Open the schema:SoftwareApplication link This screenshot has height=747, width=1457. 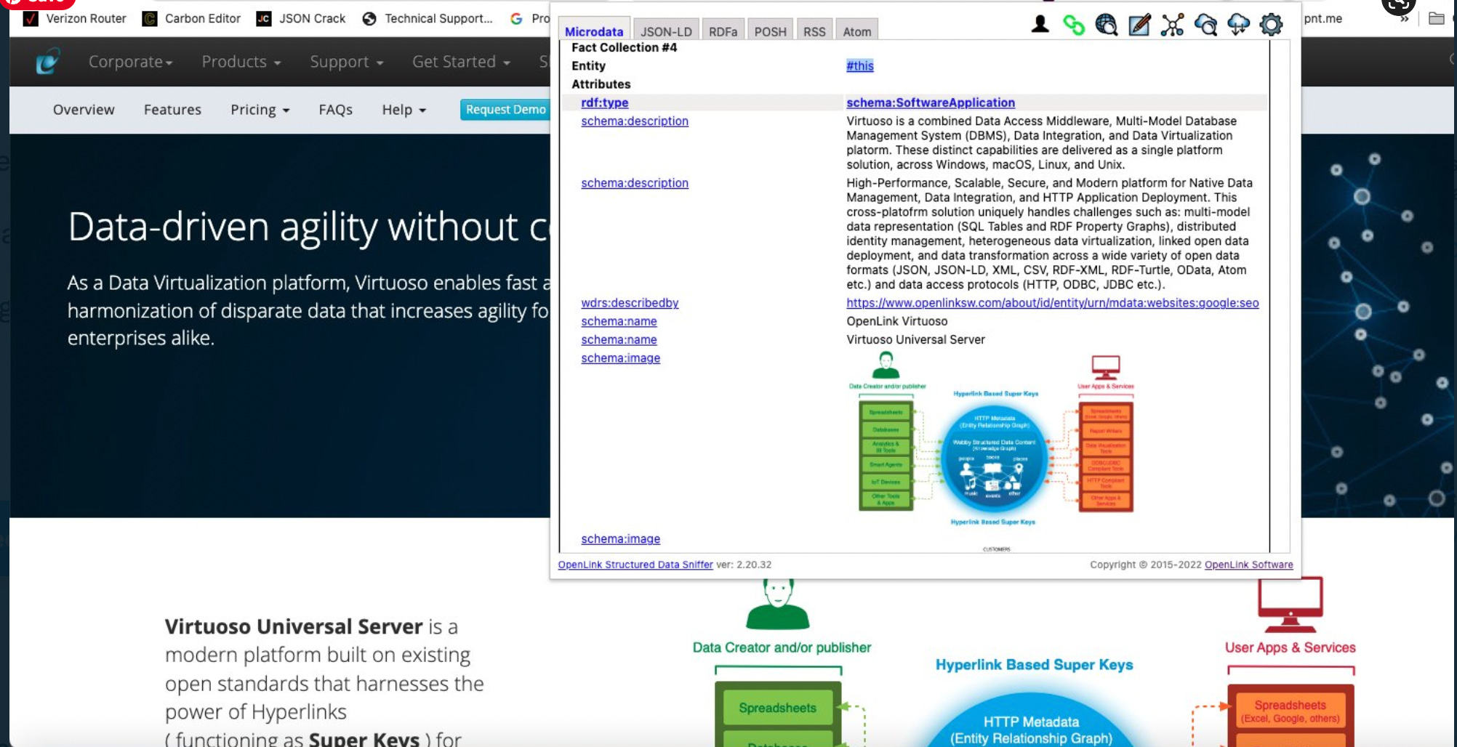click(930, 102)
